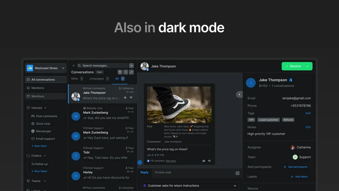Screen dimensions: 339x191
Task: Click the See post link
Action: point(171,161)
